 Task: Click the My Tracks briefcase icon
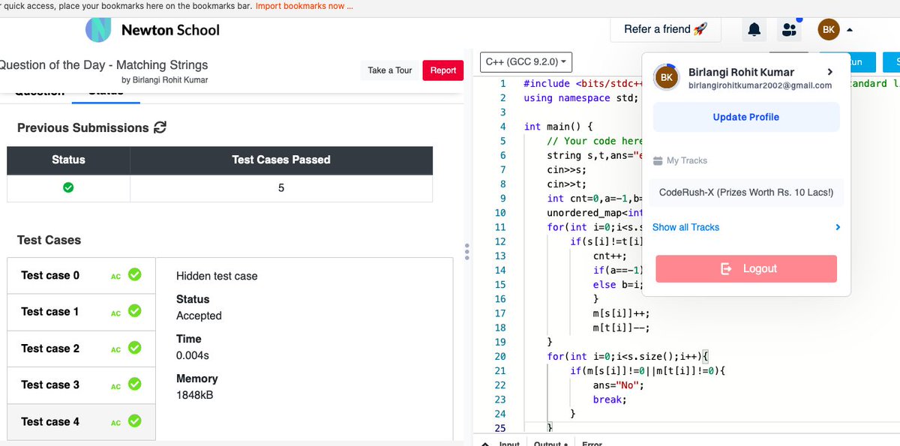[x=658, y=160]
